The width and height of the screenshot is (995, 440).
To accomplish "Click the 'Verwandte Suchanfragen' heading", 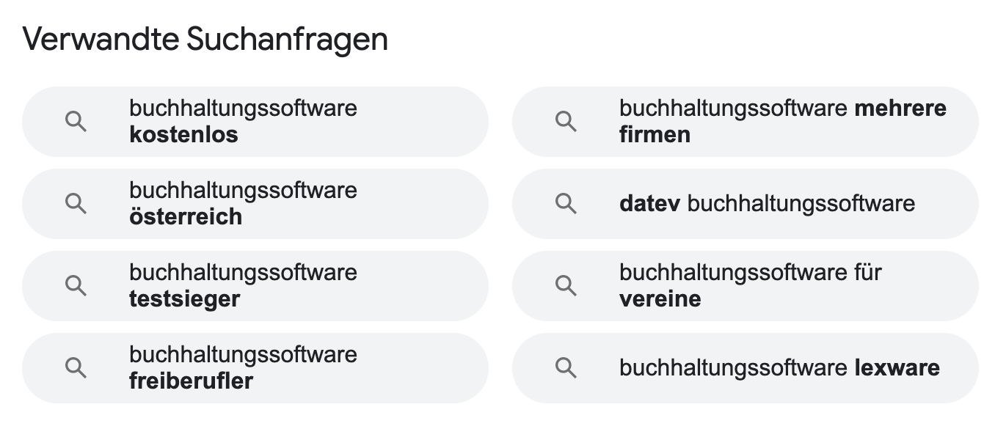I will (x=205, y=39).
